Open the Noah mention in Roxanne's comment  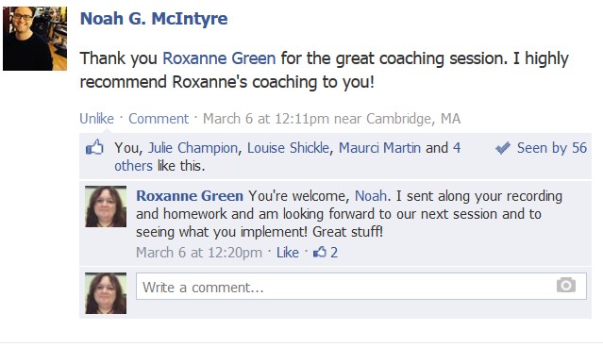coord(370,196)
